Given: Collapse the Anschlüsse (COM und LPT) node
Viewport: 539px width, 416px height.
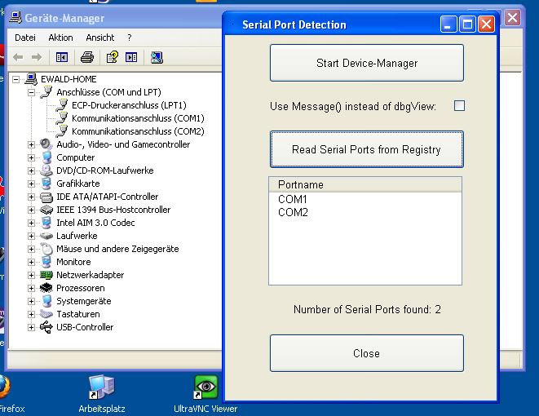Looking at the screenshot, I should [32, 92].
